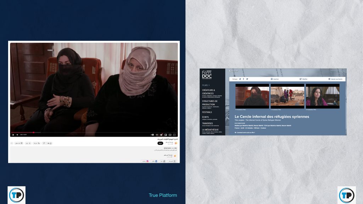Image resolution: width=363 pixels, height=204 pixels.
Task: Click the True Platform text
Action: point(163,195)
